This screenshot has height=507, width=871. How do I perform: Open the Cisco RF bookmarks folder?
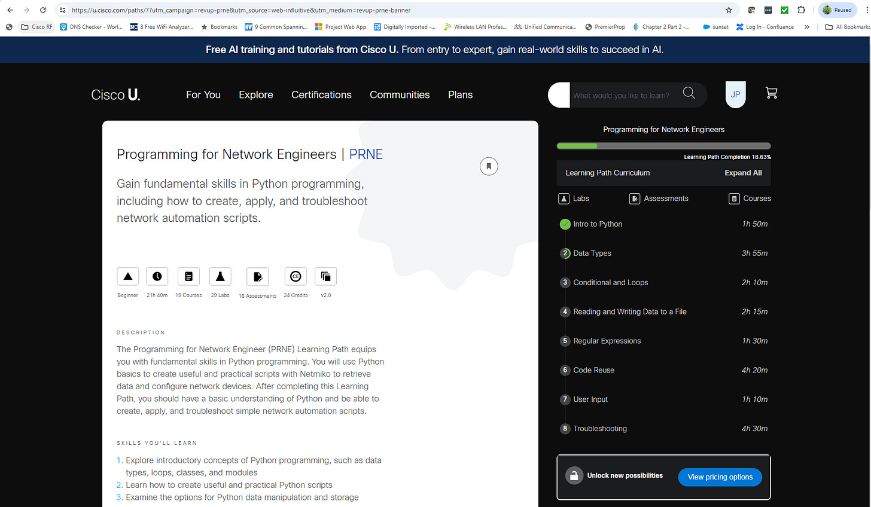point(36,27)
